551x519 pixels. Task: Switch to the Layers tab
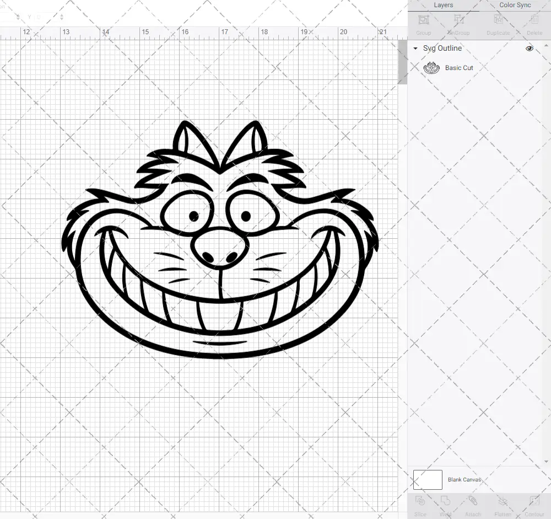click(x=443, y=6)
